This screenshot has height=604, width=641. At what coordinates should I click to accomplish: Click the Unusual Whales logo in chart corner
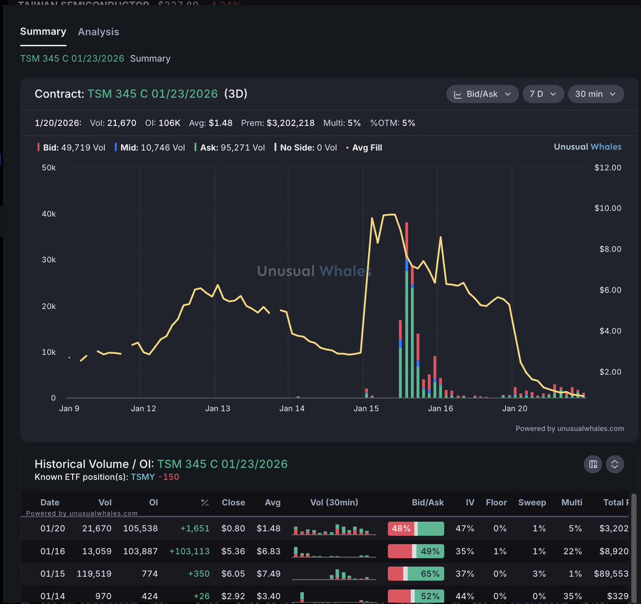[588, 147]
